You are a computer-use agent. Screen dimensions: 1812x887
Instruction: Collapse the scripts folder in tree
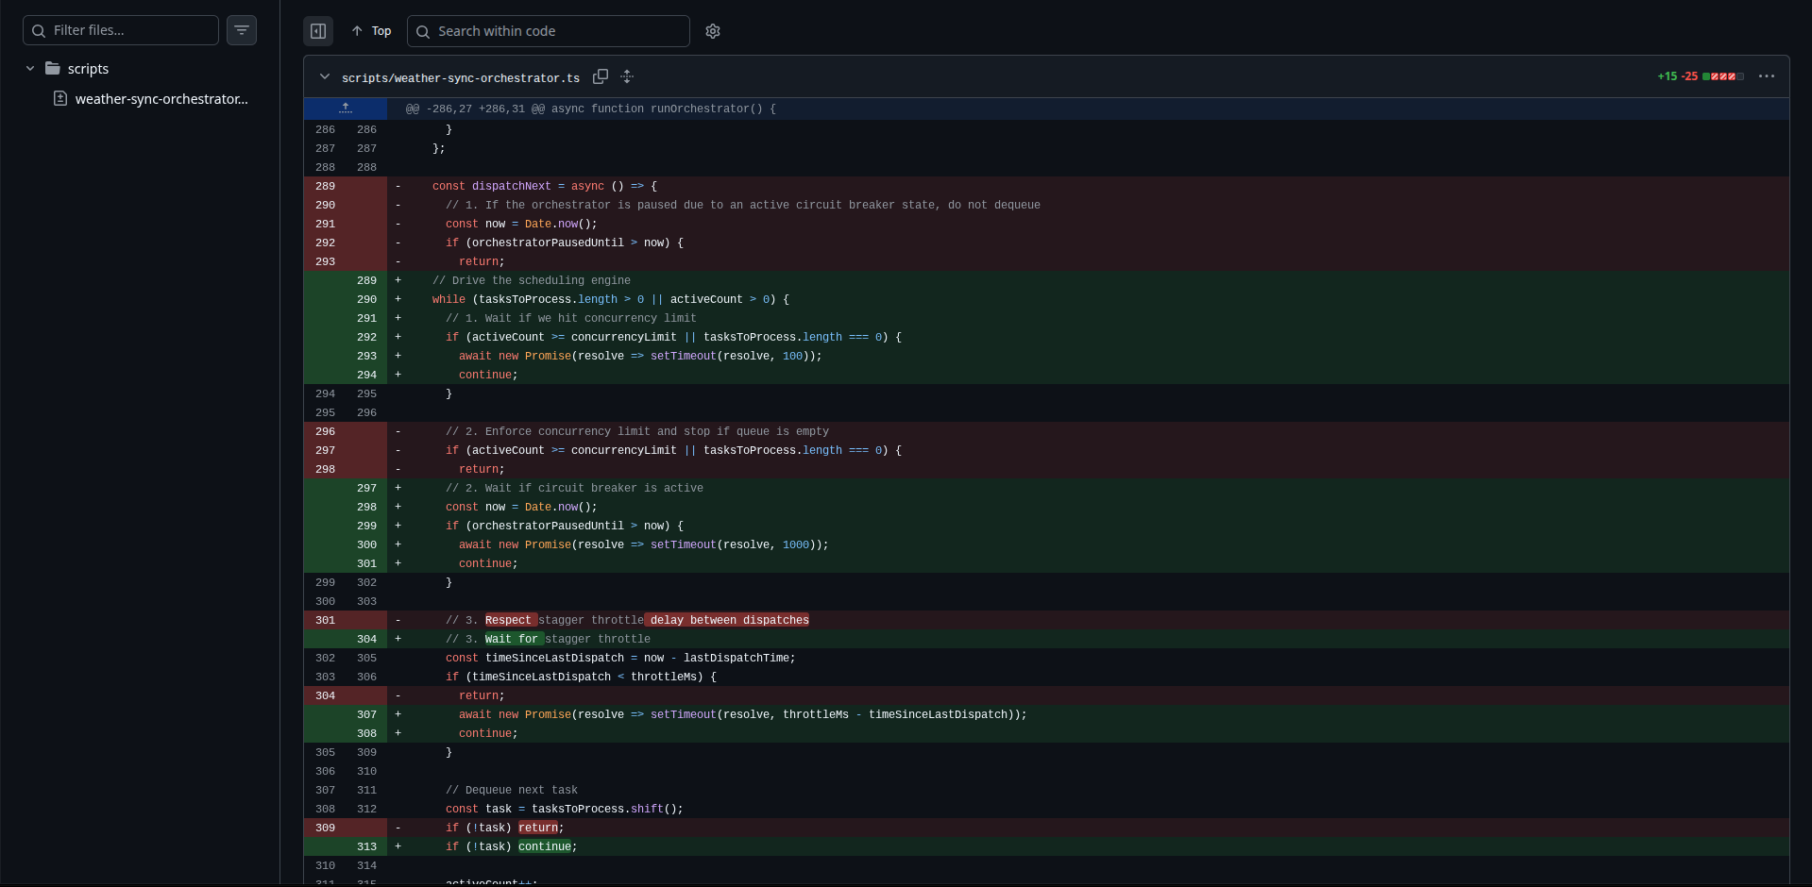(30, 68)
